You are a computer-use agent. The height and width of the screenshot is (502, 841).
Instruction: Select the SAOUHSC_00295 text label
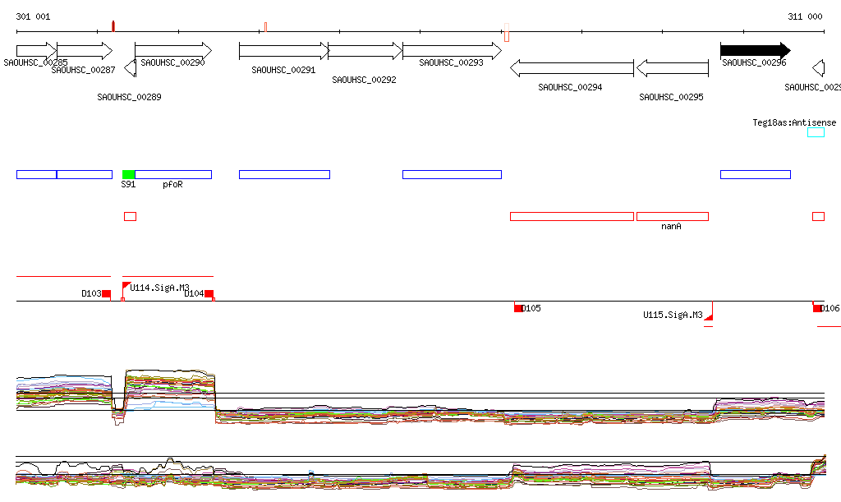(x=671, y=97)
